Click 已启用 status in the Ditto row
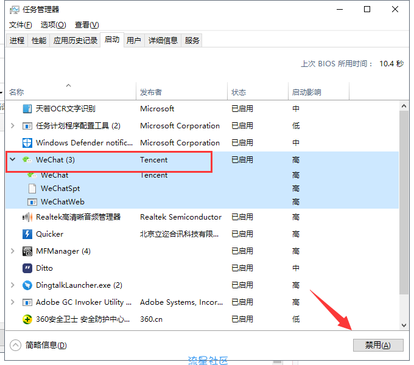Viewport: 414px width, 365px height. [x=242, y=268]
